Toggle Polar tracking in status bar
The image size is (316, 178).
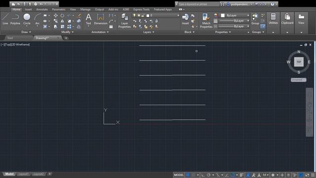[209, 175]
